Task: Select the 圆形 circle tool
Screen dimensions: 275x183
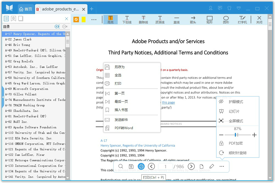Action: (226, 20)
